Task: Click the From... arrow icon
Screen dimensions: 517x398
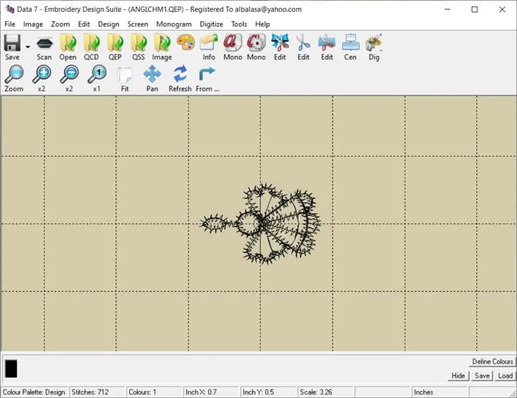Action: click(207, 74)
